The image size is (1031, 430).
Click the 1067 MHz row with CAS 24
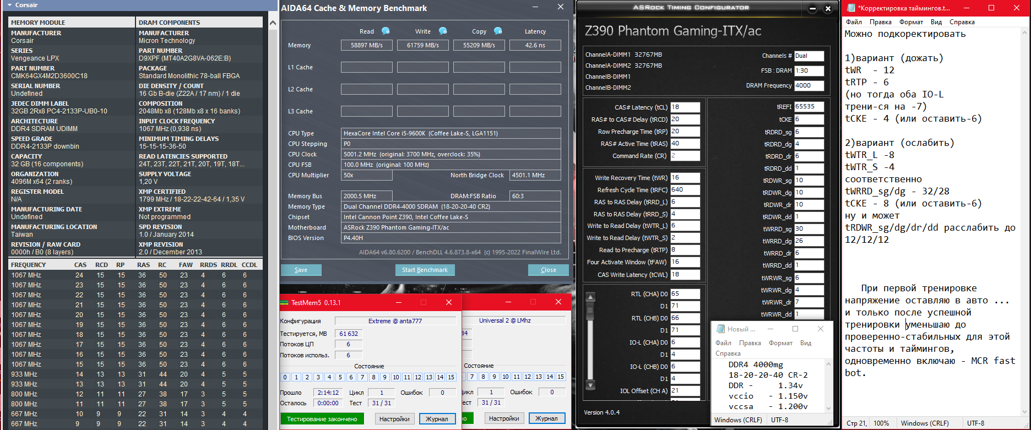[x=135, y=275]
